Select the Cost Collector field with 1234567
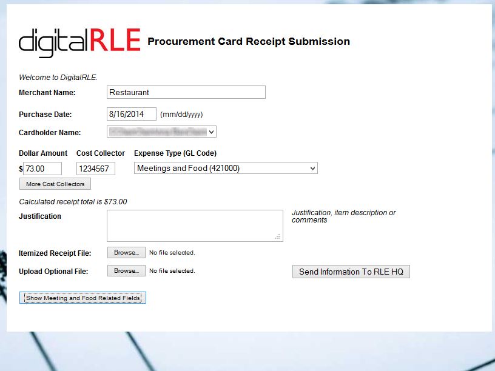This screenshot has width=495, height=371. coord(96,169)
